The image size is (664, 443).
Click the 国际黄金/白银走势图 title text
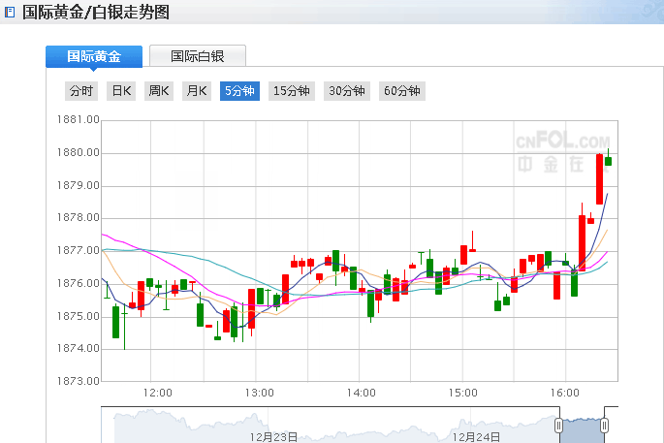95,13
